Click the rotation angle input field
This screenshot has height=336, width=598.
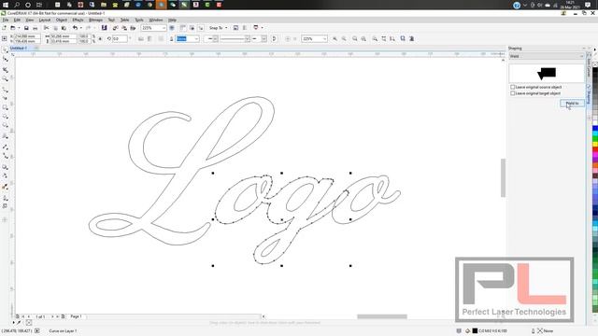tap(120, 39)
